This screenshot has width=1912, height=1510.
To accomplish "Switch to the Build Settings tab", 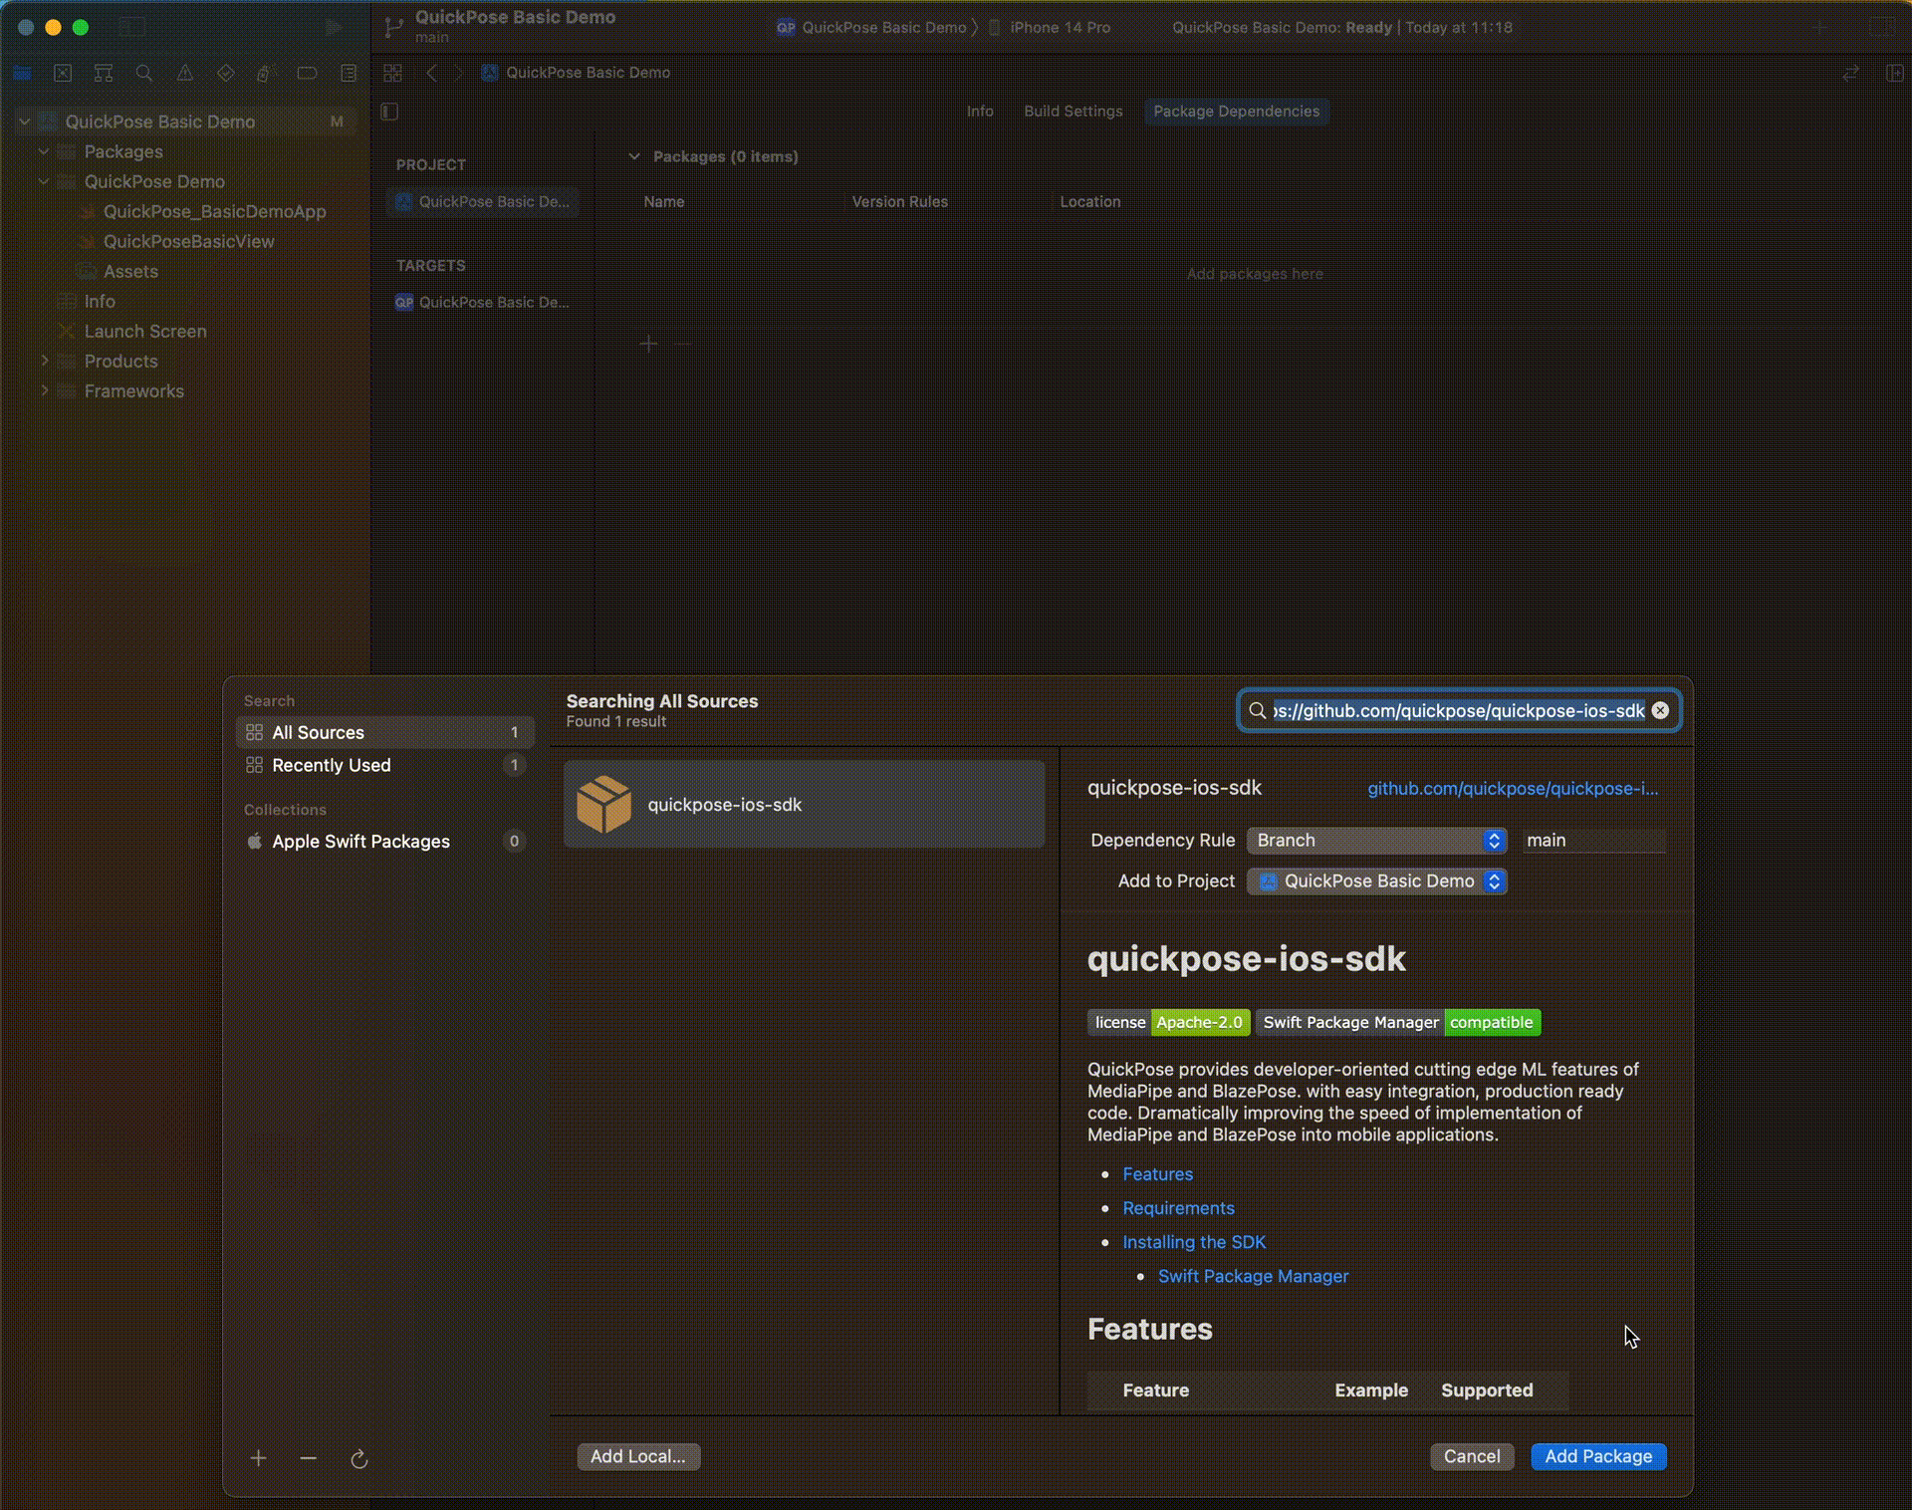I will point(1073,112).
